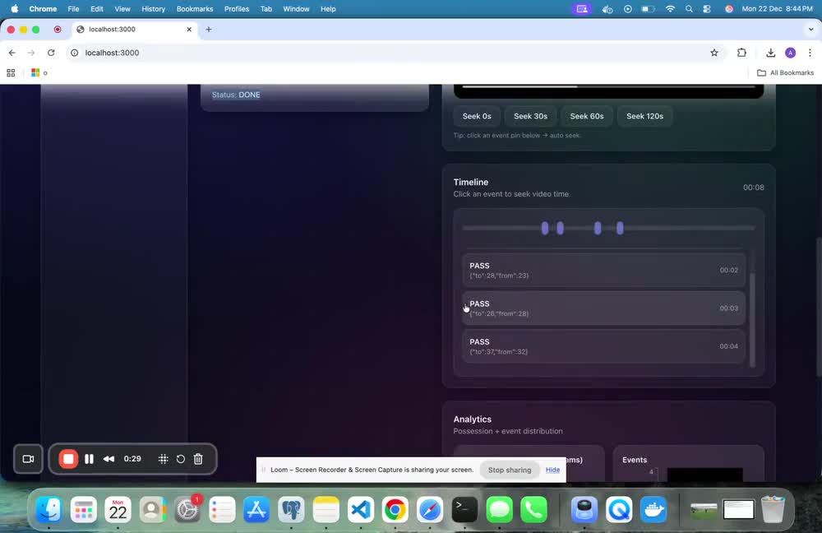
Task: Stop the Loom recording
Action: pos(68,459)
